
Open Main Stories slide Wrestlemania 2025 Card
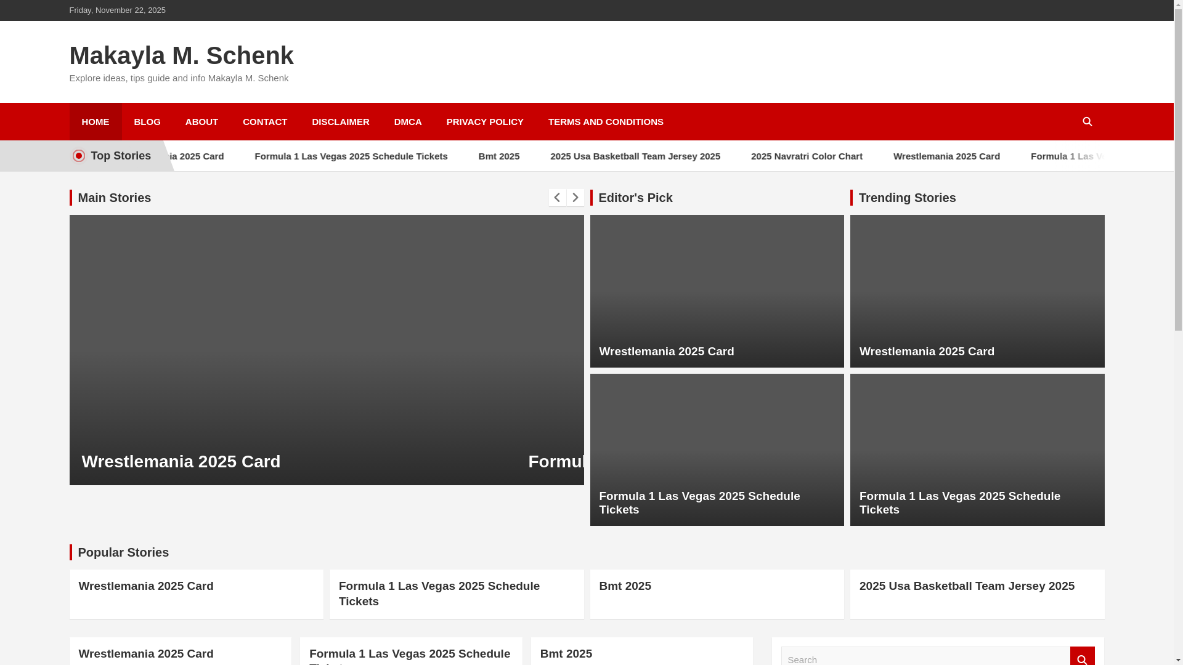click(181, 461)
